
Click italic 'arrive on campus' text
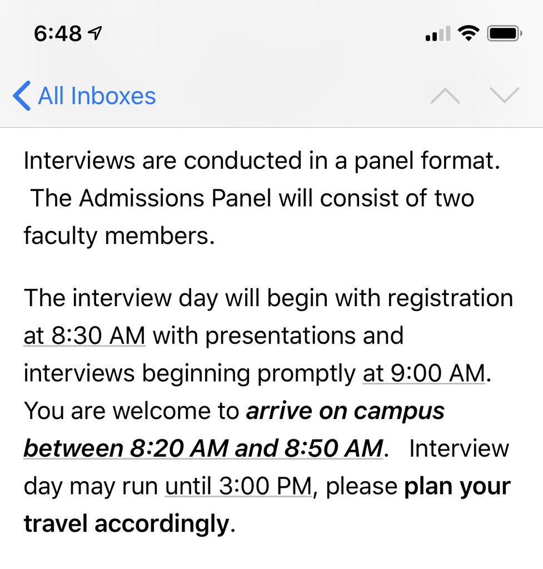click(x=345, y=411)
